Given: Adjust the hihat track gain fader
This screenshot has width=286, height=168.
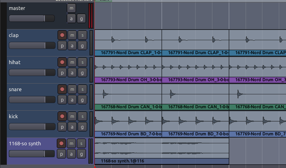Looking at the screenshot, I should (x=32, y=72).
